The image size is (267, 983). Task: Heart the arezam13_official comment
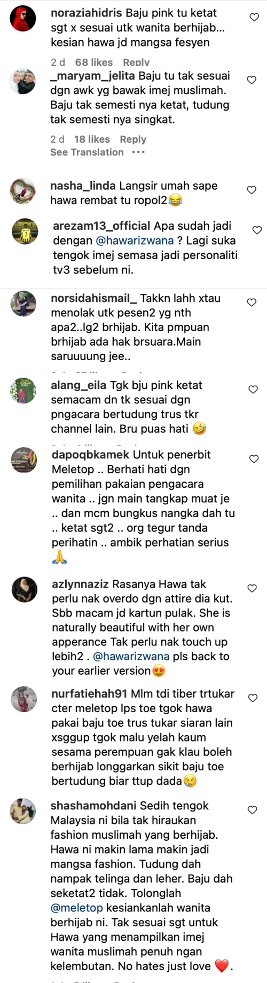click(x=257, y=230)
